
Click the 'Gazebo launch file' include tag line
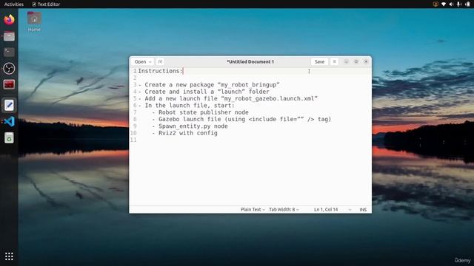(241, 120)
